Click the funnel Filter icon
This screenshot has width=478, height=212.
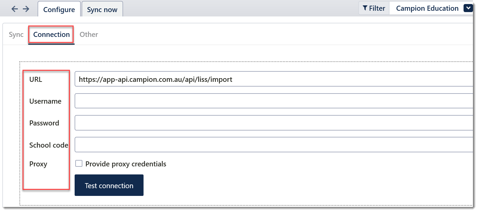pos(365,8)
